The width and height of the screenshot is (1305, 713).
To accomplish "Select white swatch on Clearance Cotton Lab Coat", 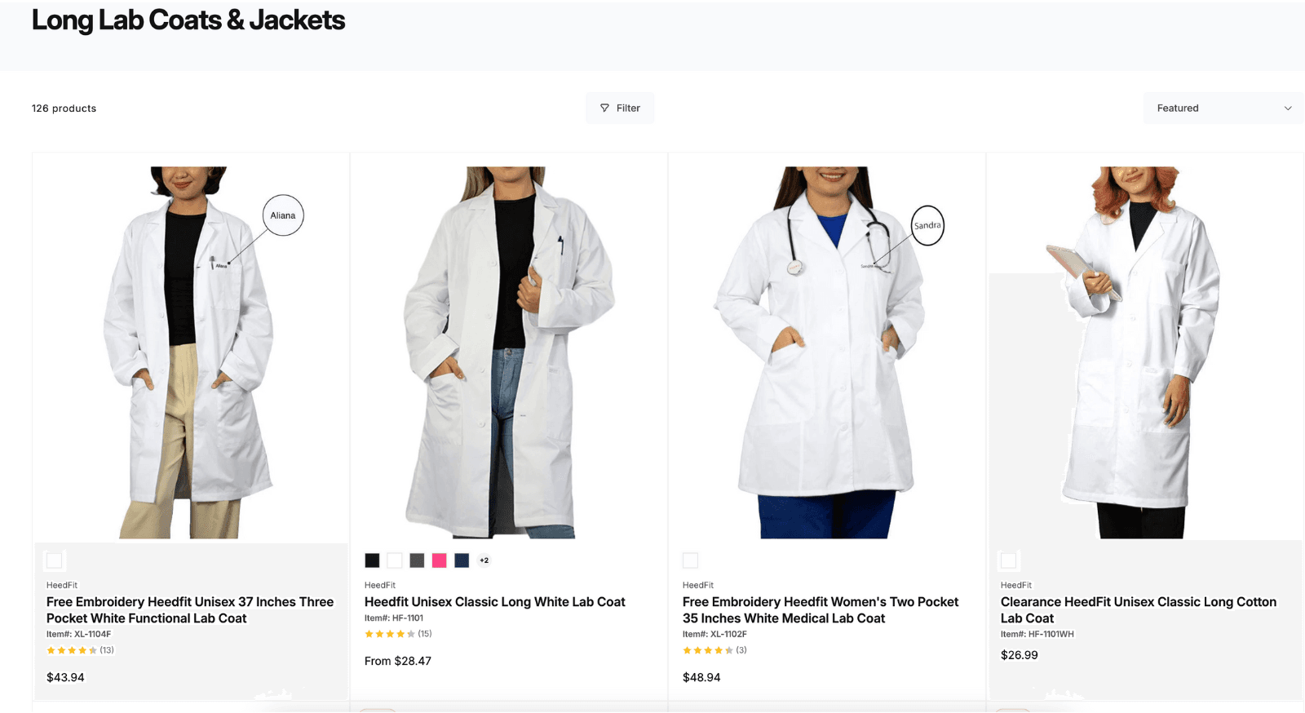I will [x=1009, y=560].
